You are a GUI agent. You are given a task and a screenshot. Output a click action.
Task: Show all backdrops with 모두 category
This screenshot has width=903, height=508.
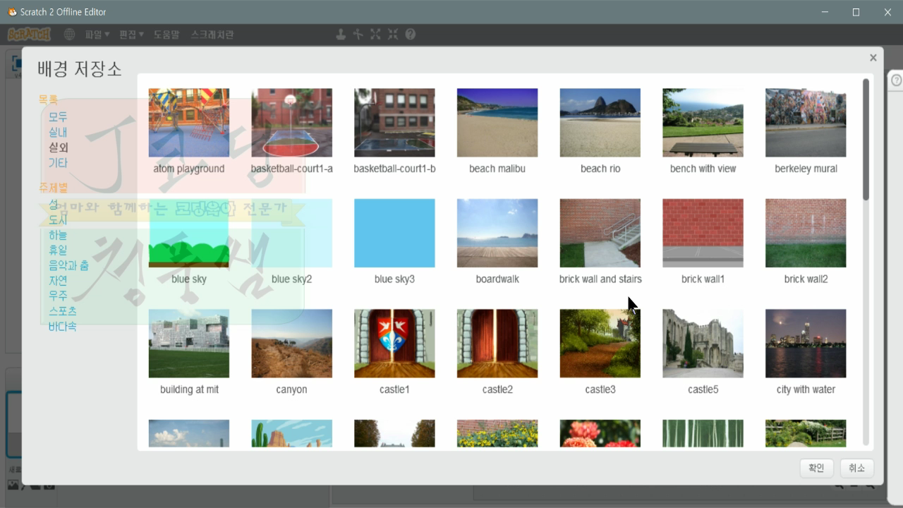pyautogui.click(x=58, y=116)
